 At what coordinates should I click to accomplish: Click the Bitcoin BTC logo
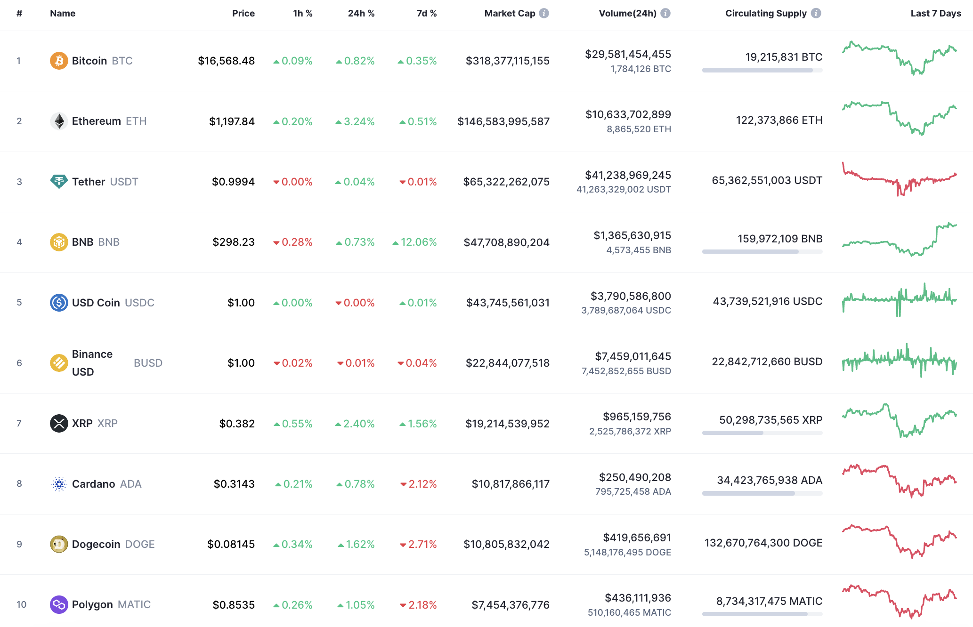tap(58, 60)
